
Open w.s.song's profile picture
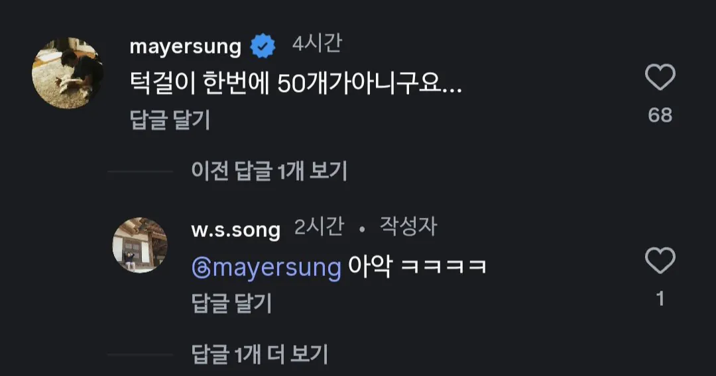140,245
